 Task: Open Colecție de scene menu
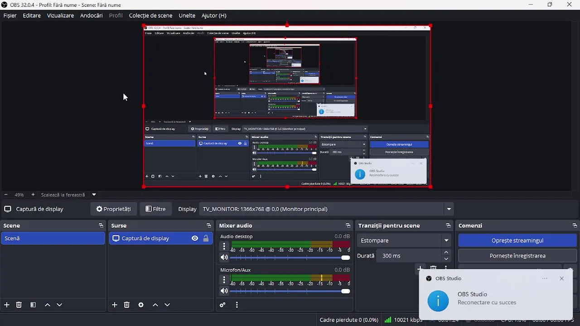150,15
